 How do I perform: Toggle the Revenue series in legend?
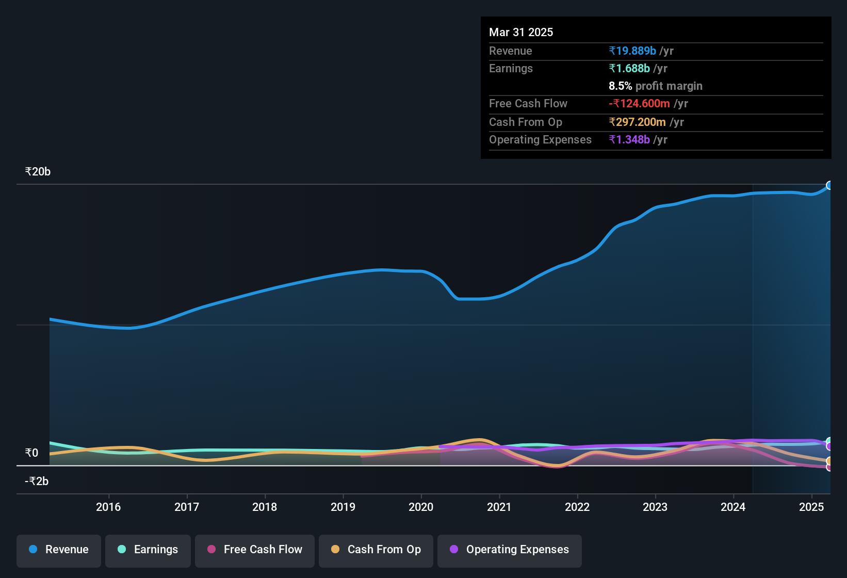pyautogui.click(x=59, y=550)
